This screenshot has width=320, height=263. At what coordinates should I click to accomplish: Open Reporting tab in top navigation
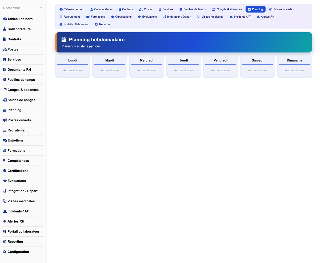coord(103,24)
